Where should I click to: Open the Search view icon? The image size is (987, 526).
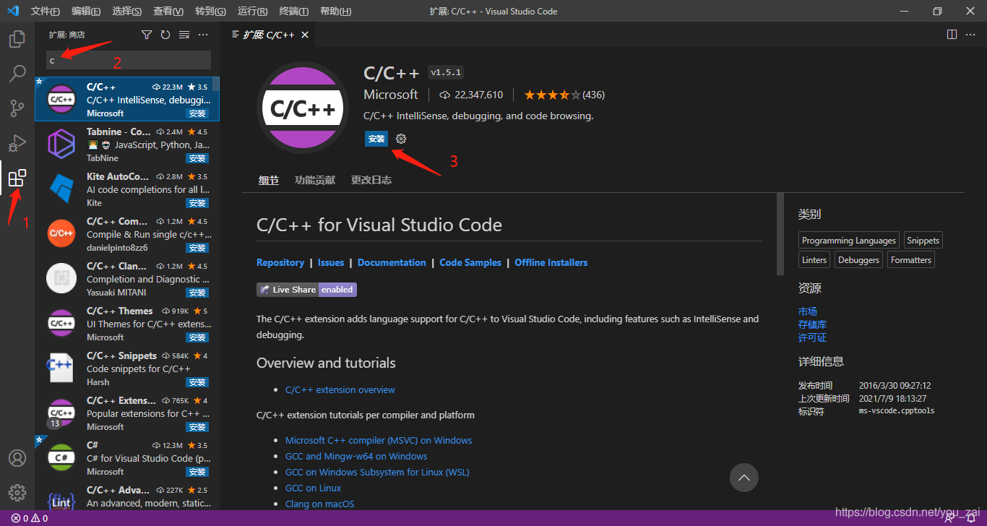click(x=17, y=73)
